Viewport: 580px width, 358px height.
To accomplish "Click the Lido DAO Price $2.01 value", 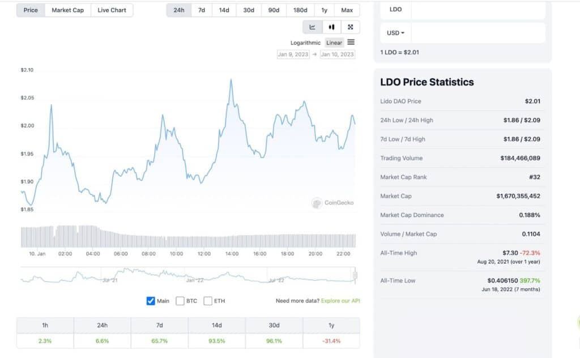I will tap(532, 101).
